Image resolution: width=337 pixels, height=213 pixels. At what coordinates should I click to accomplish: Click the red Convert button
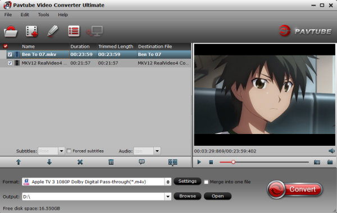[295, 189]
